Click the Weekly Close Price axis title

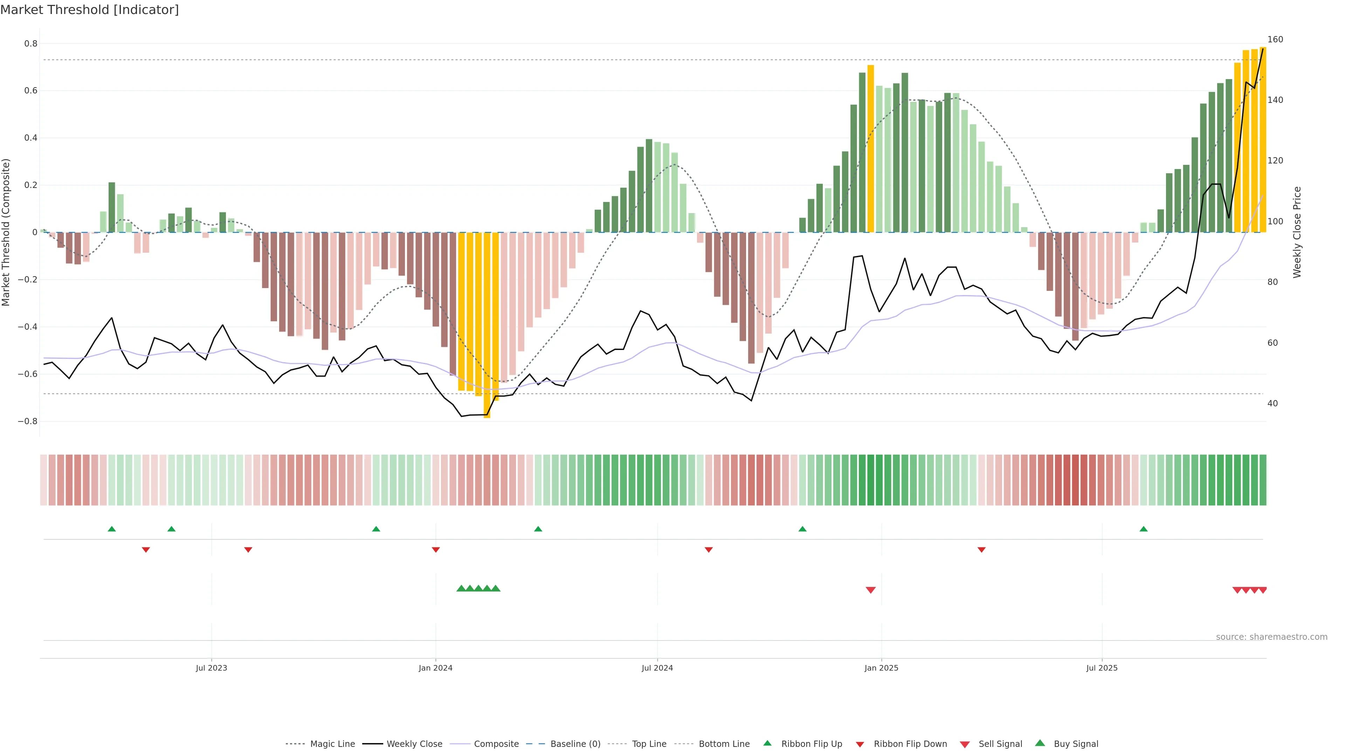pos(1297,232)
